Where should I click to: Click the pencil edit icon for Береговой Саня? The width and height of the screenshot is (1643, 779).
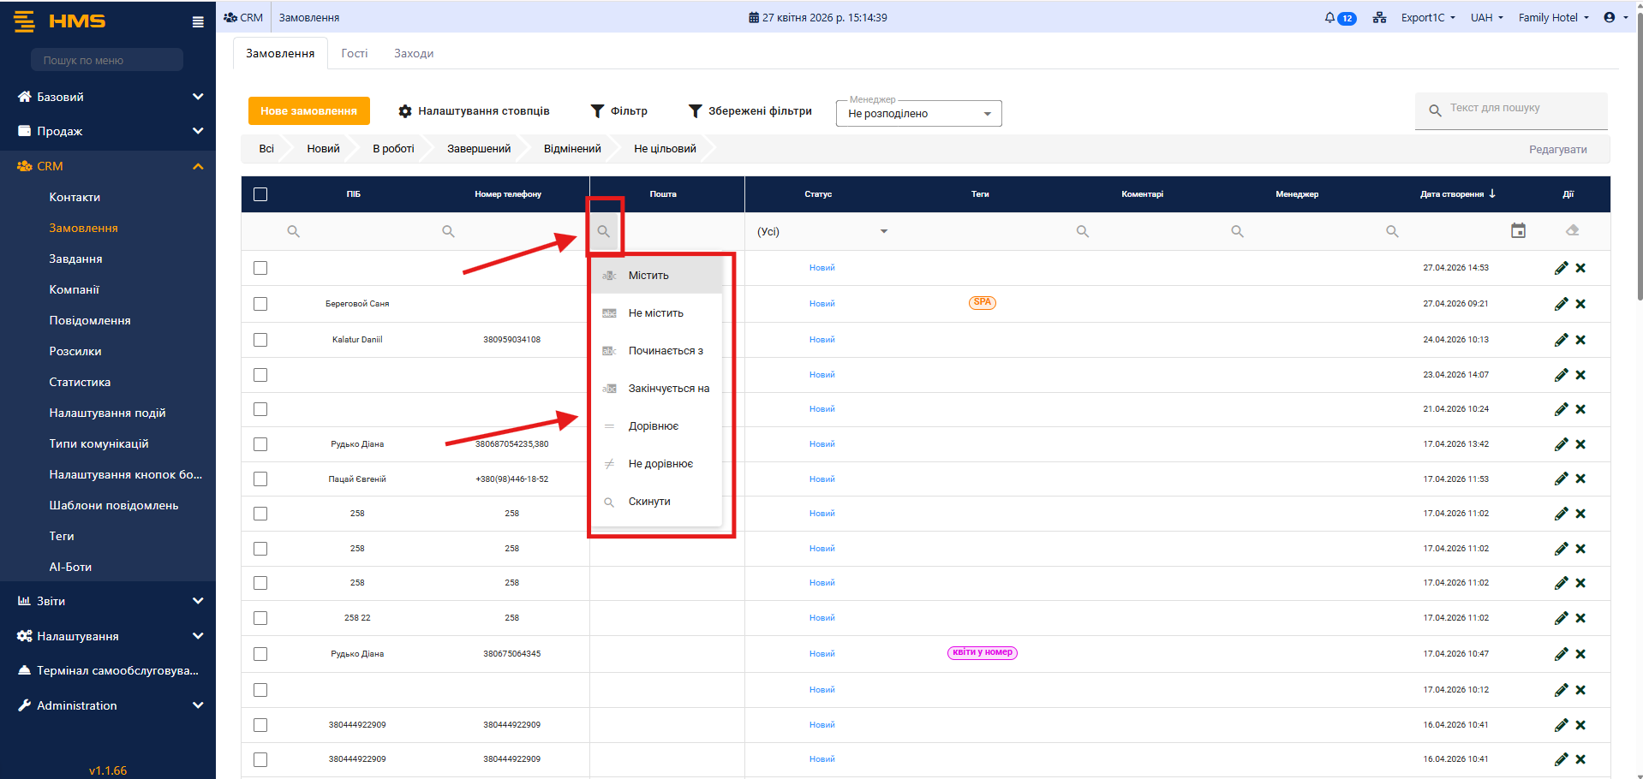tap(1561, 304)
